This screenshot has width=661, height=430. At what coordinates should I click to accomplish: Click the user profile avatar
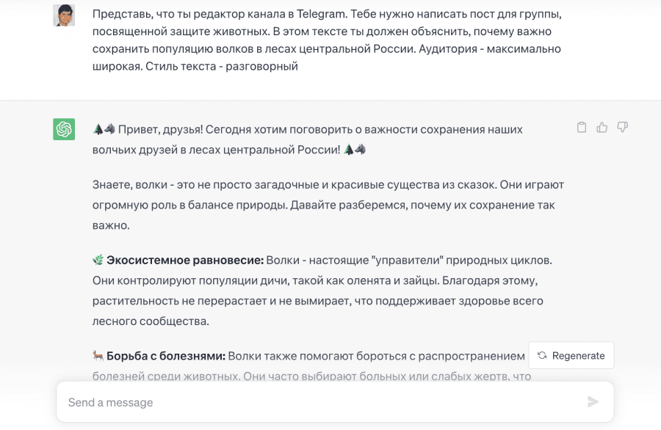[64, 15]
